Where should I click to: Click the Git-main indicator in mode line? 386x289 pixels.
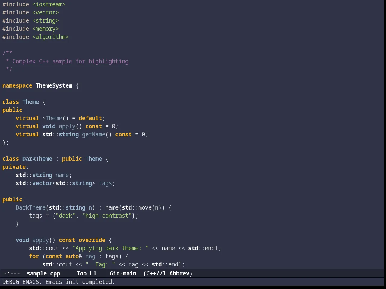123,273
